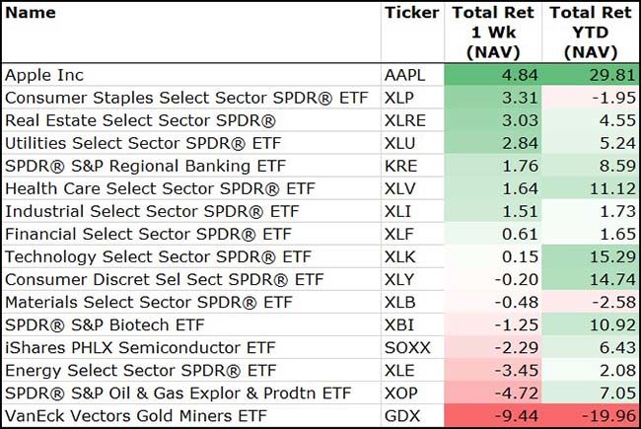The height and width of the screenshot is (429, 641).
Task: Click the Total Ret 1 Wk header
Action: click(491, 32)
